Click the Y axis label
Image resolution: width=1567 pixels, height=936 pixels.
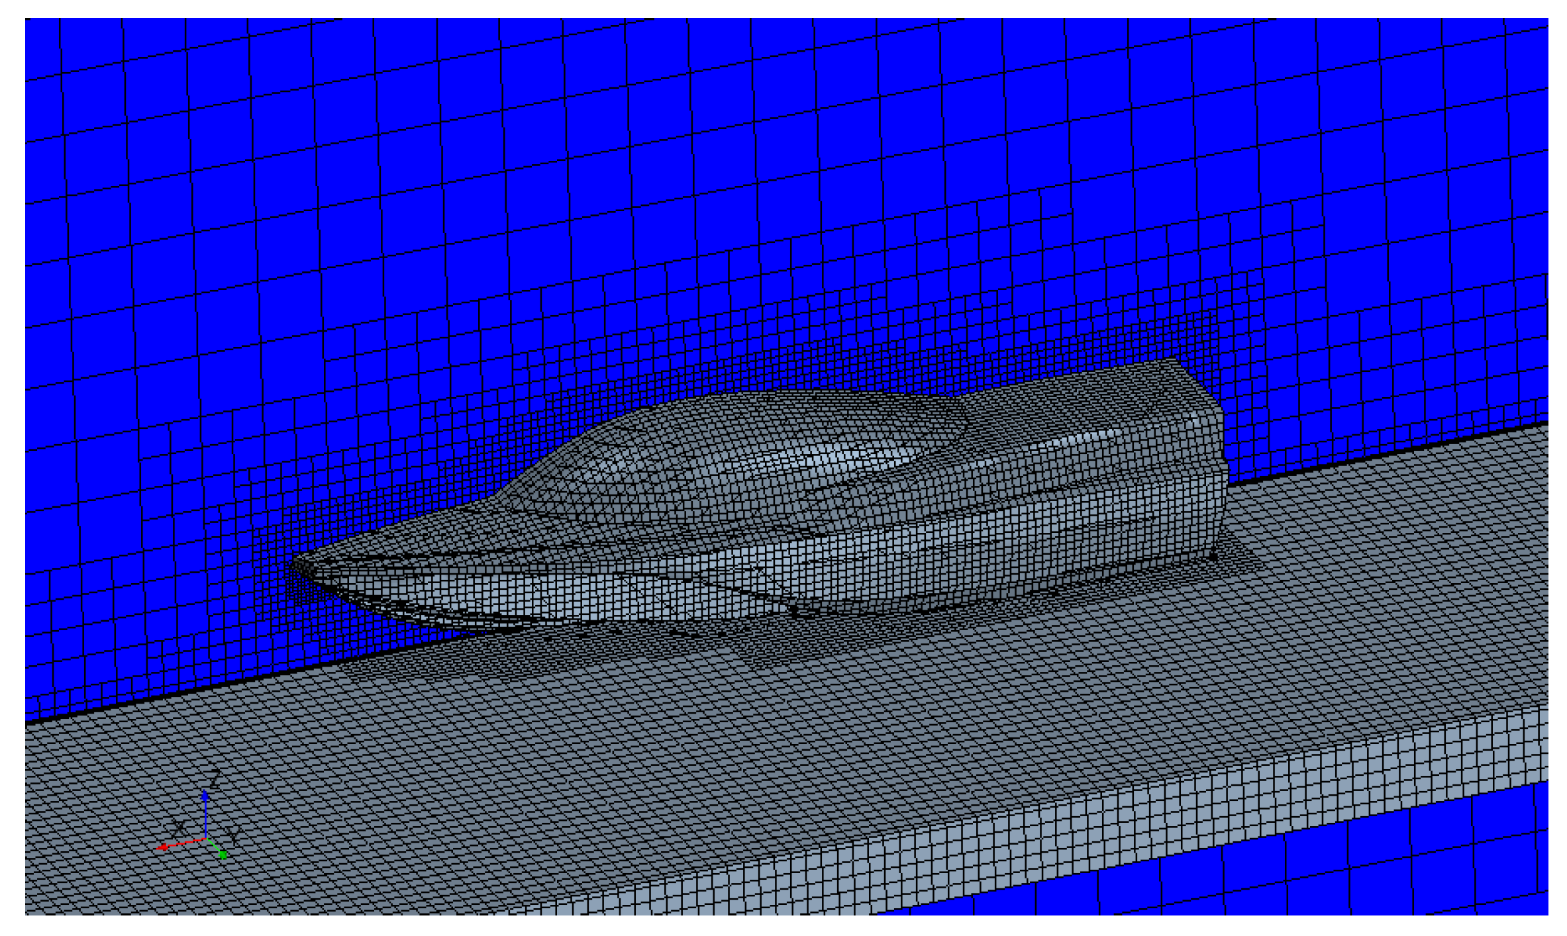point(232,833)
